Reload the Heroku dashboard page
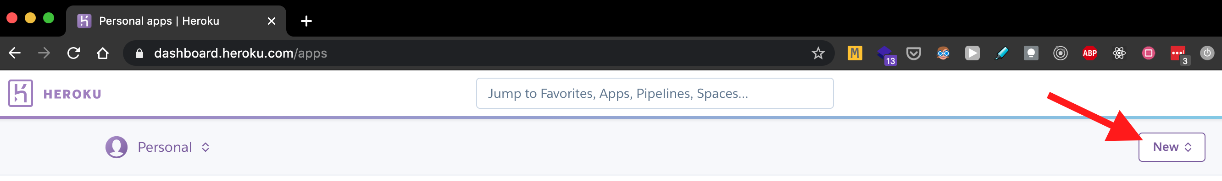This screenshot has height=181, width=1222. [x=73, y=53]
